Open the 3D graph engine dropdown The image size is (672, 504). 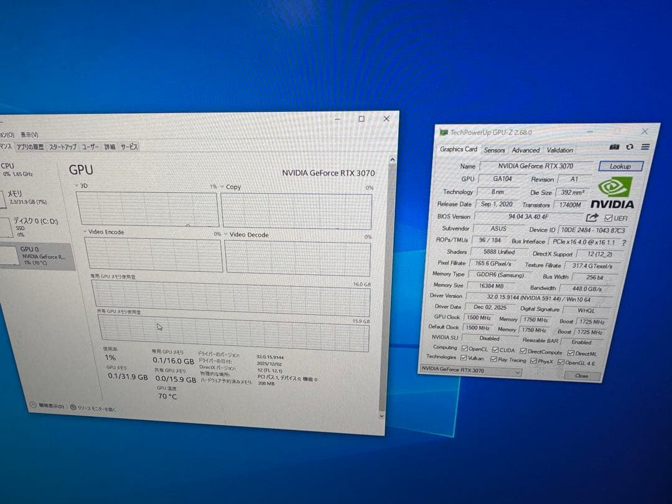tap(77, 185)
